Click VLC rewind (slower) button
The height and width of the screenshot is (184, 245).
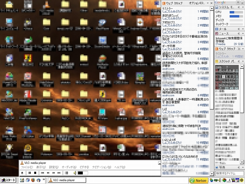[x=48, y=173]
